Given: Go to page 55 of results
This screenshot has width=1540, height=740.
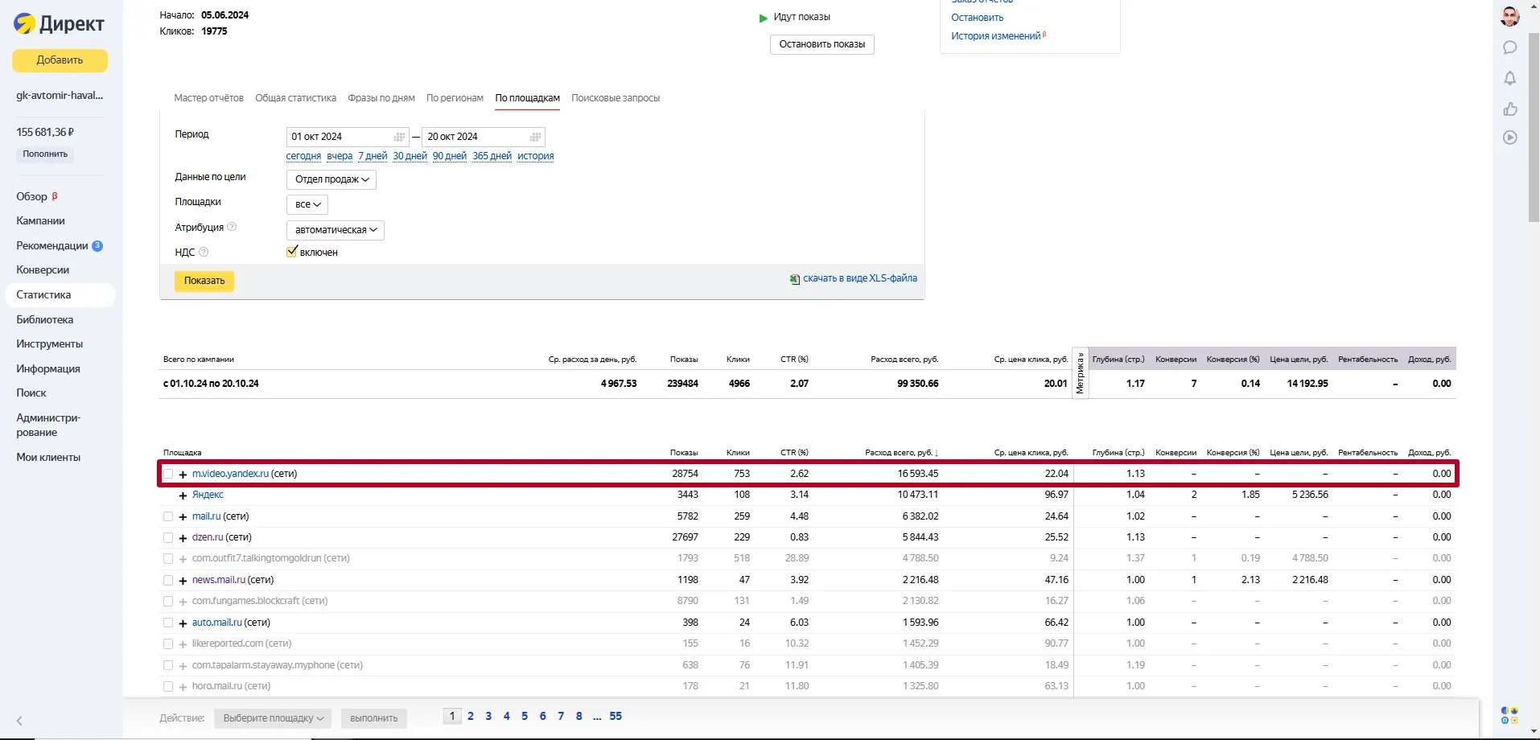Looking at the screenshot, I should pyautogui.click(x=616, y=716).
